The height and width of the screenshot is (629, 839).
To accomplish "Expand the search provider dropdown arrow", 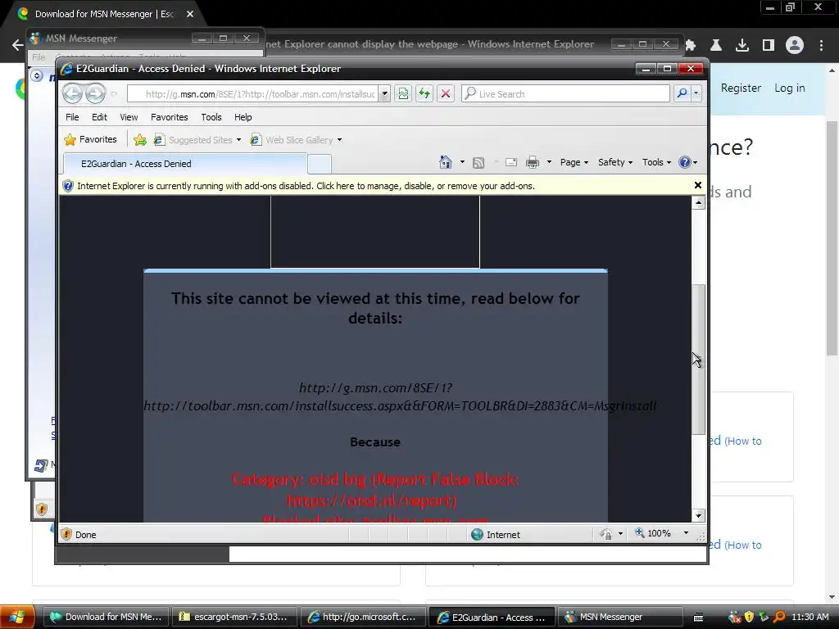I will point(696,93).
